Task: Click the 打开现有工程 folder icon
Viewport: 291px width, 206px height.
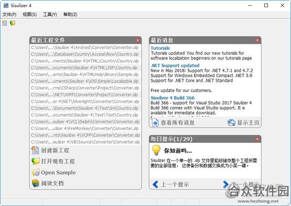Action: click(35, 161)
